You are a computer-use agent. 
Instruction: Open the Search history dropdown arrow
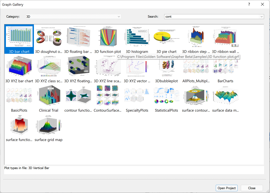click(x=261, y=17)
